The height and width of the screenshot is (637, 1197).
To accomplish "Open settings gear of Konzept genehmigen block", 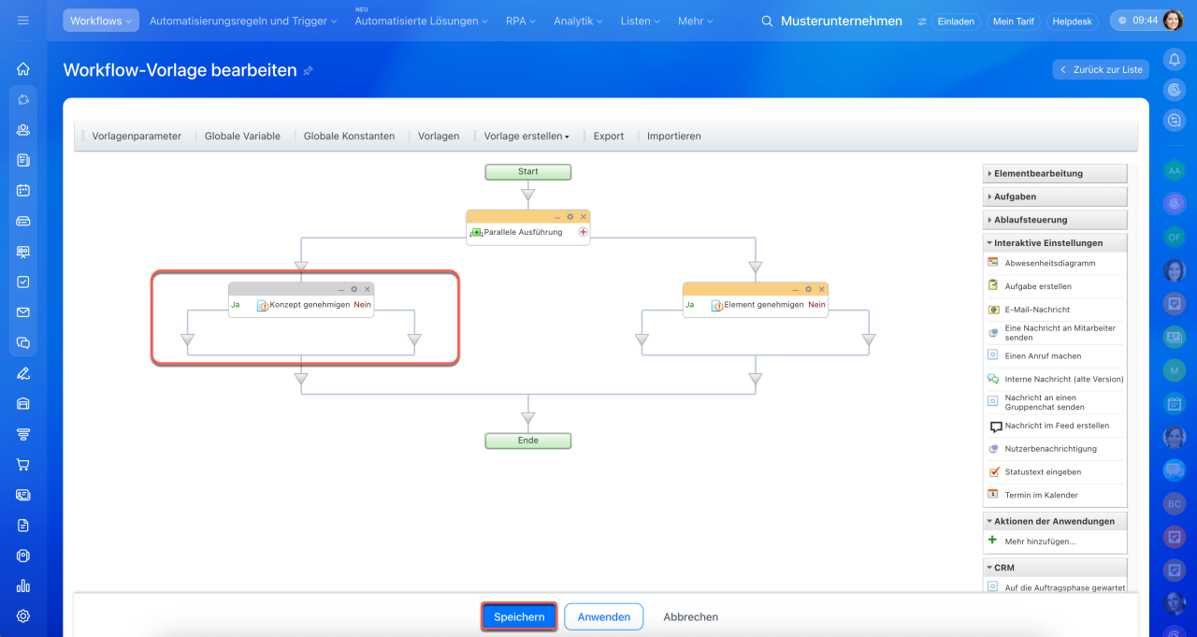I will click(x=353, y=289).
